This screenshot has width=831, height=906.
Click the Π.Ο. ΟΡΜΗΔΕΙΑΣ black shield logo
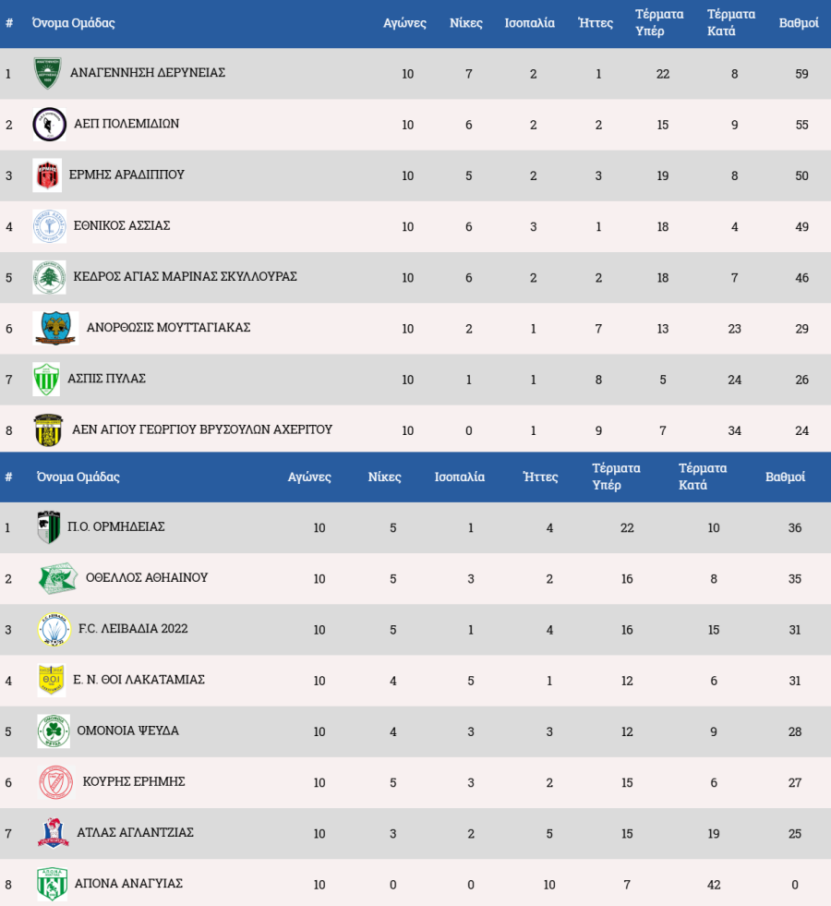pos(48,527)
